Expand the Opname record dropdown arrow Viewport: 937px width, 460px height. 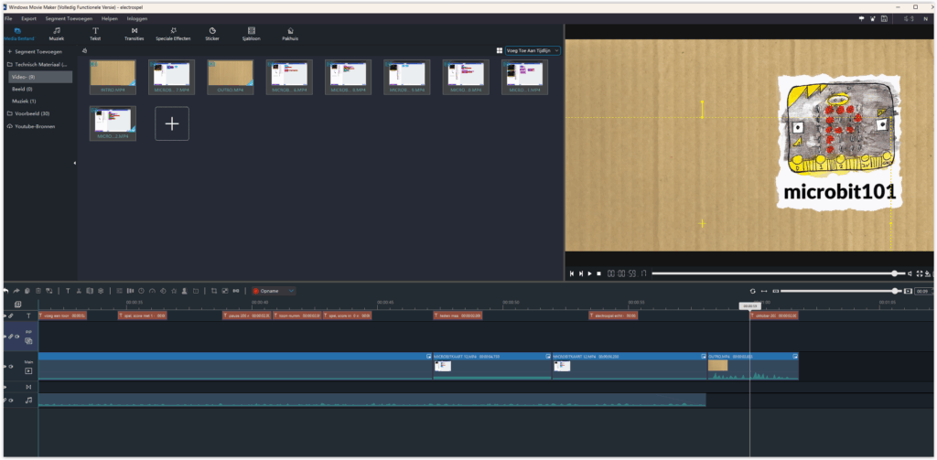coord(291,291)
